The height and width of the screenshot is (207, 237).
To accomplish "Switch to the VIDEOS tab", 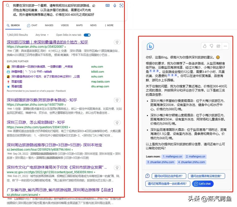I will point(65,25).
